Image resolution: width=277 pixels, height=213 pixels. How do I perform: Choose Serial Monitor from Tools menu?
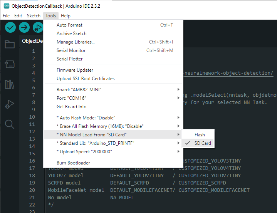(71, 50)
